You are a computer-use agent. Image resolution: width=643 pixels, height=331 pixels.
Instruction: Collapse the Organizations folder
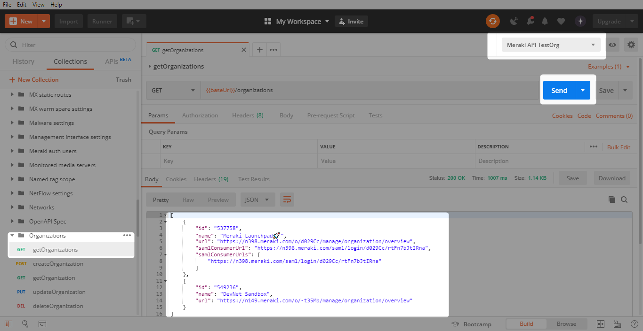(12, 235)
